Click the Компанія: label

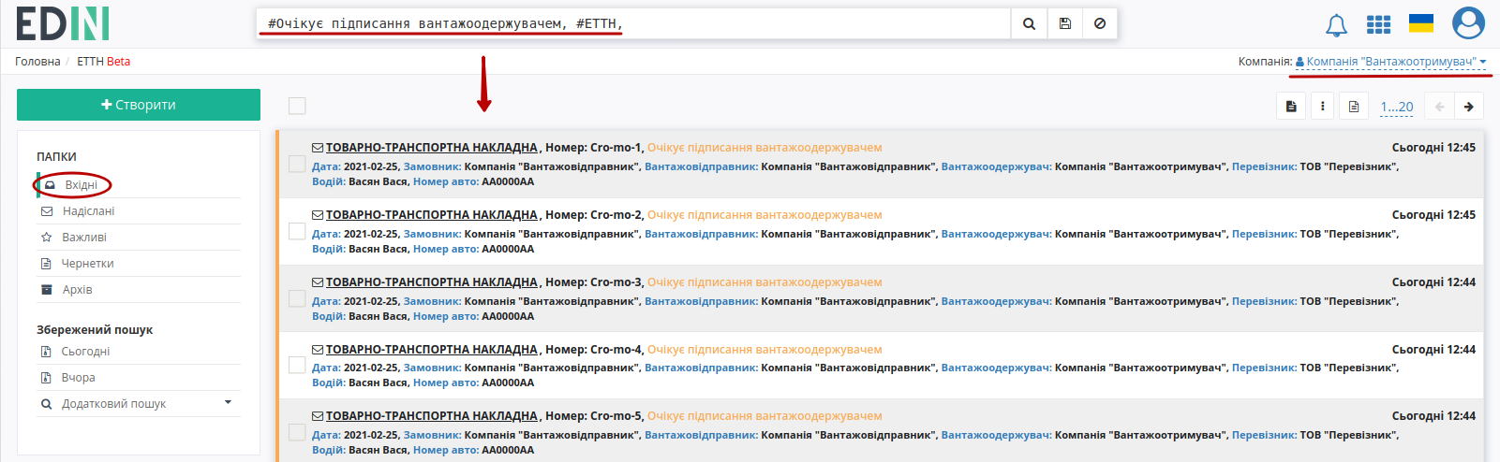pos(1265,62)
